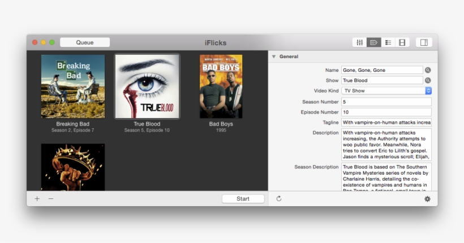This screenshot has height=243, width=464.
Task: Toggle the sidebar panel visibility
Action: point(424,42)
